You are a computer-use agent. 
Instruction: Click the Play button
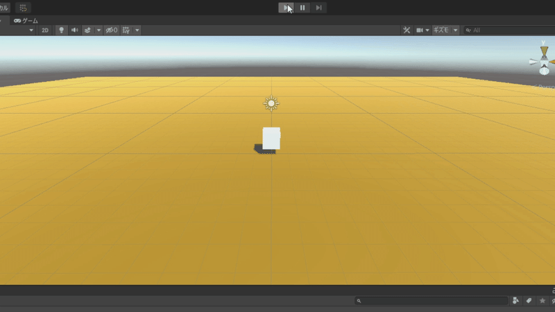coord(286,8)
